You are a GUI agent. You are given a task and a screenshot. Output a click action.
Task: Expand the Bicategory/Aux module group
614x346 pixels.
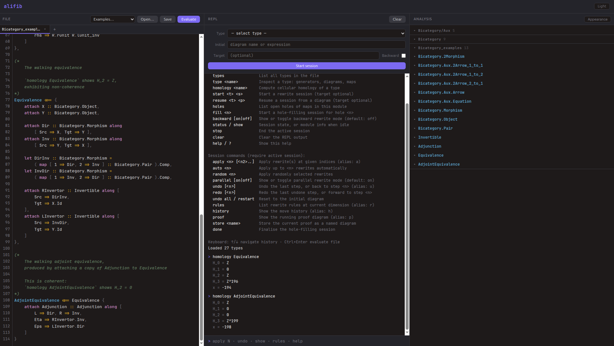coord(434,30)
